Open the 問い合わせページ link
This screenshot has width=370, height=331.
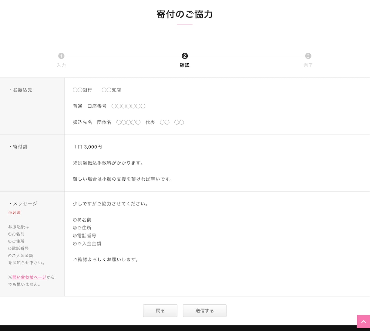(x=29, y=277)
